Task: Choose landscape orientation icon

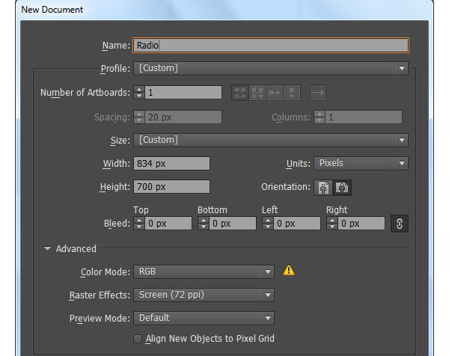Action: pyautogui.click(x=342, y=188)
